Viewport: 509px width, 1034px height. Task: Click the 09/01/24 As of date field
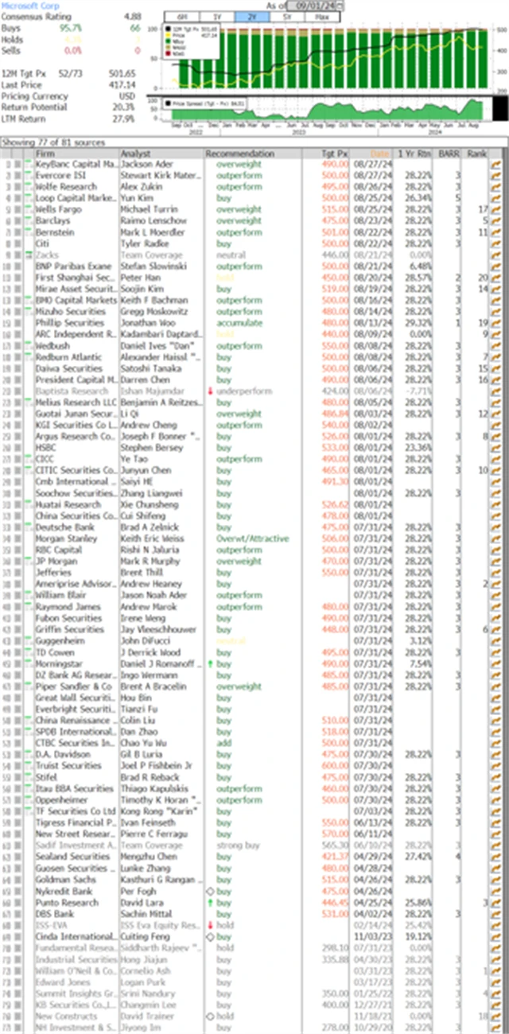click(315, 5)
